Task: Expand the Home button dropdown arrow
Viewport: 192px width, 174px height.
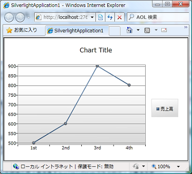Action: click(x=138, y=30)
